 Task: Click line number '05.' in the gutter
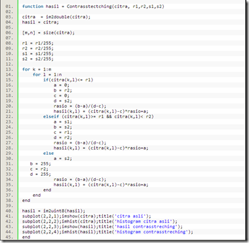point(9,27)
